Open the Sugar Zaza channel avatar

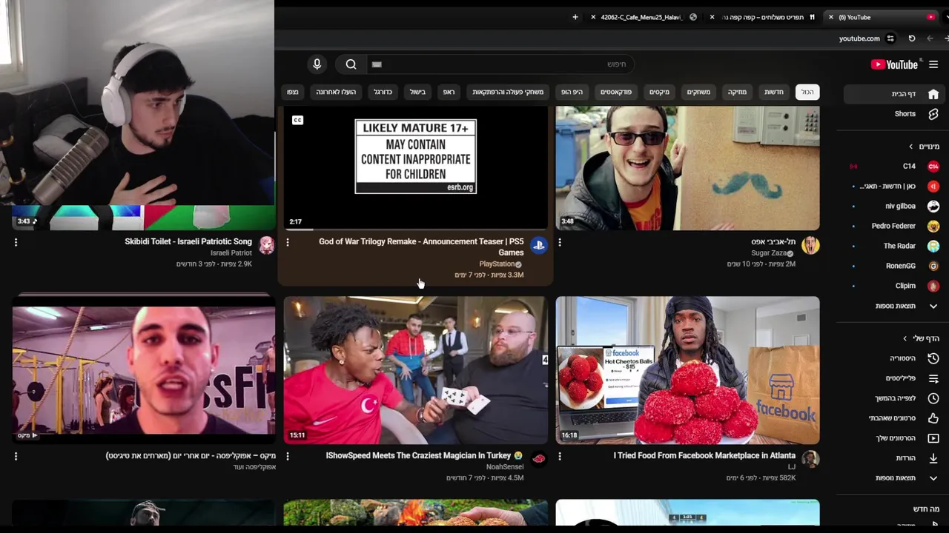click(x=810, y=246)
